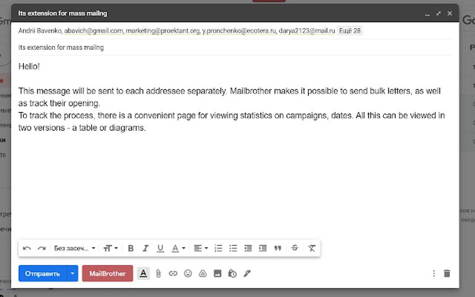Insert a photo
This screenshot has height=297, width=475.
217,273
